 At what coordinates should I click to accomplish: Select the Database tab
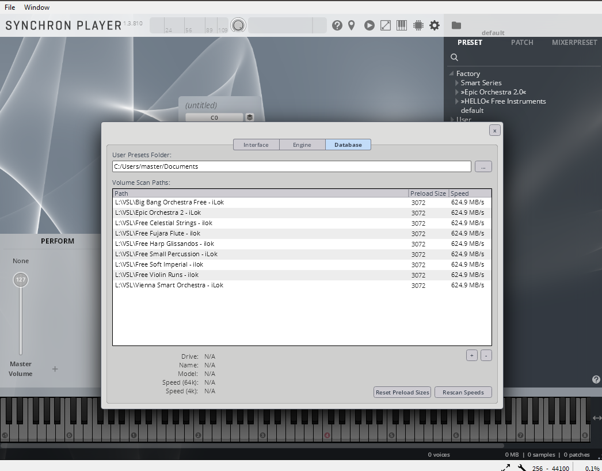coord(348,145)
